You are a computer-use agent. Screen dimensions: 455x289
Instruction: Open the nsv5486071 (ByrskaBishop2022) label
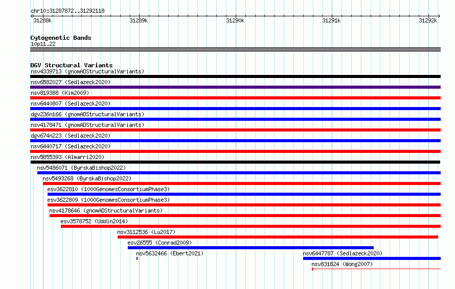(81, 168)
